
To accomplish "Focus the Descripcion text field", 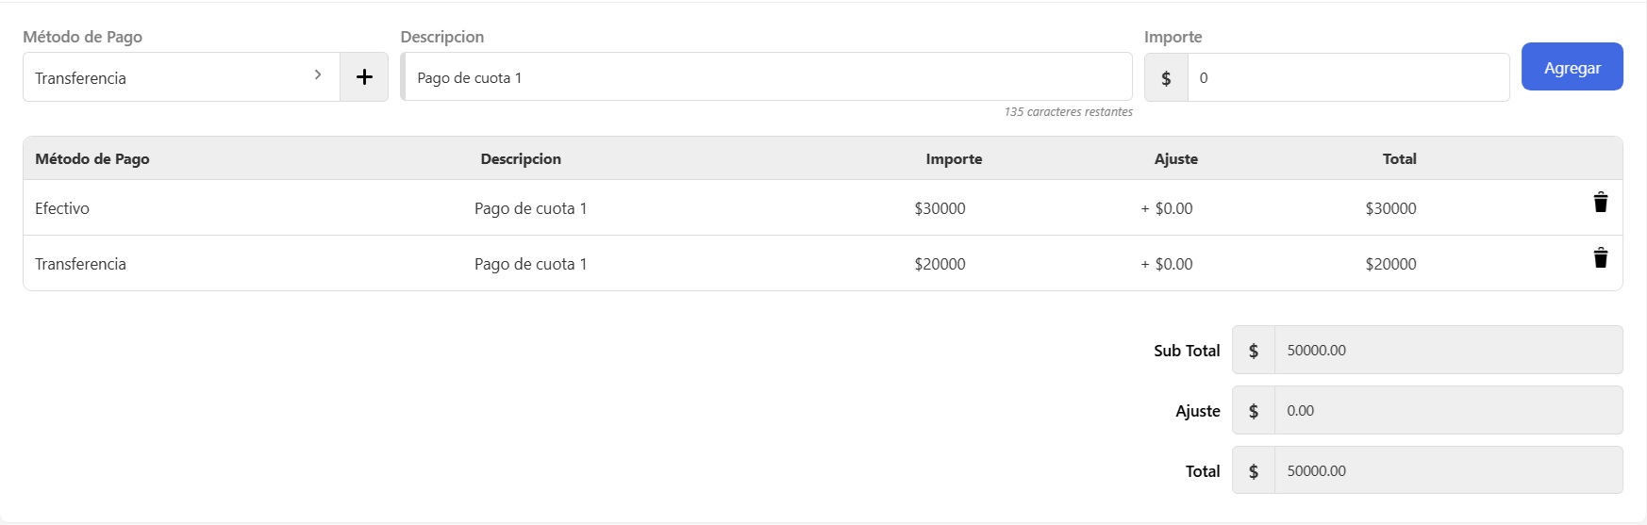I will tap(766, 77).
